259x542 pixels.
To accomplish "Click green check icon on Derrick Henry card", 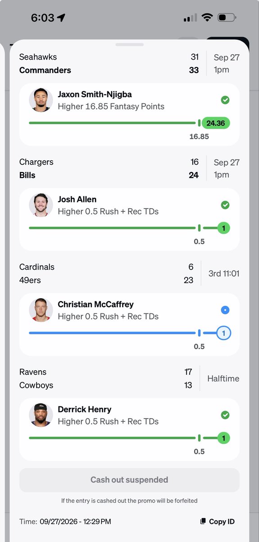I will click(x=225, y=415).
